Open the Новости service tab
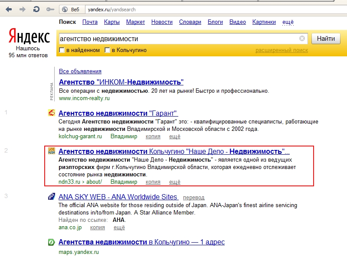The width and height of the screenshot is (347, 260). [x=162, y=22]
